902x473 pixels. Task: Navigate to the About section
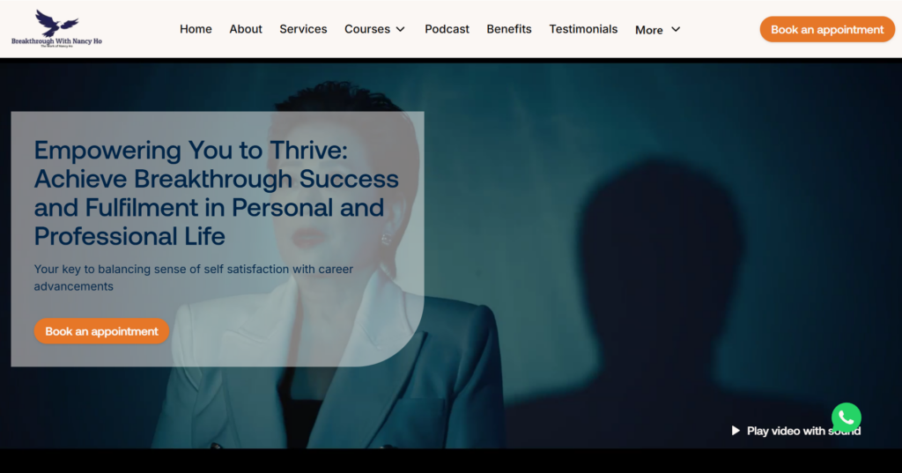click(x=246, y=29)
